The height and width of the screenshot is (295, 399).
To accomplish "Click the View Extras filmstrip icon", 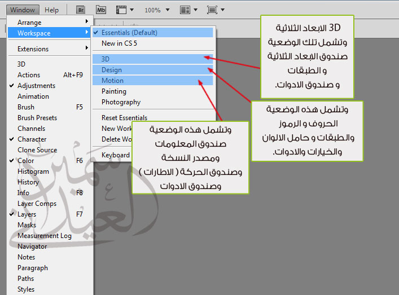I will pos(121,10).
